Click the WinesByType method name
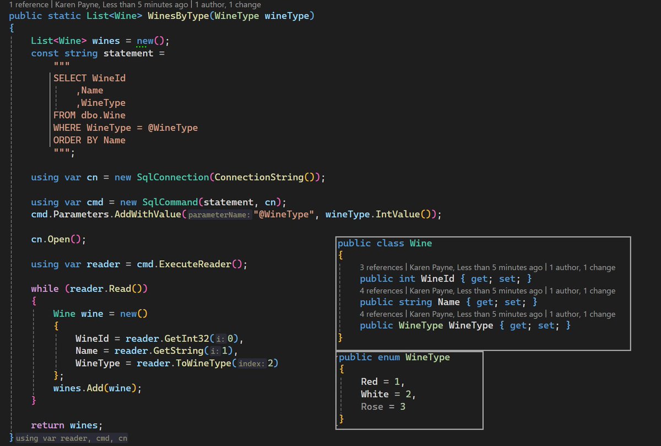The width and height of the screenshot is (661, 446). tap(180, 16)
